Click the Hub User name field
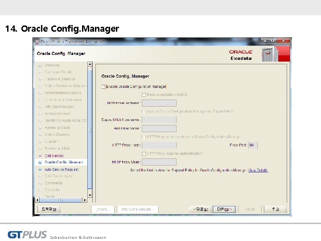 159,129
